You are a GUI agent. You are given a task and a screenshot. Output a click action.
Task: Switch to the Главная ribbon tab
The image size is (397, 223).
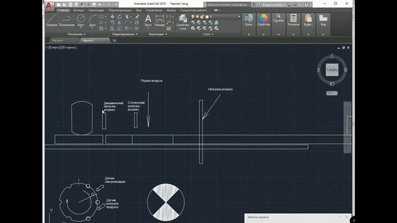(63, 11)
